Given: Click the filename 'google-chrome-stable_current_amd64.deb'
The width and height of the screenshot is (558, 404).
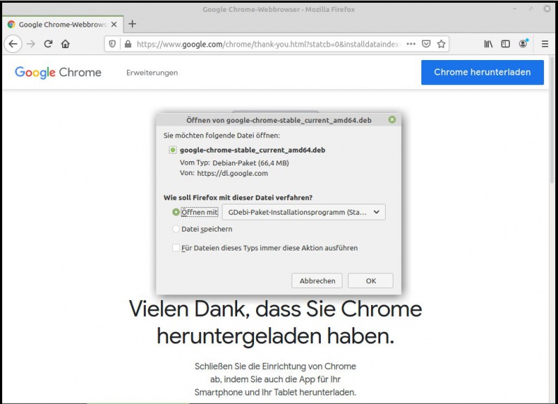Looking at the screenshot, I should 252,150.
